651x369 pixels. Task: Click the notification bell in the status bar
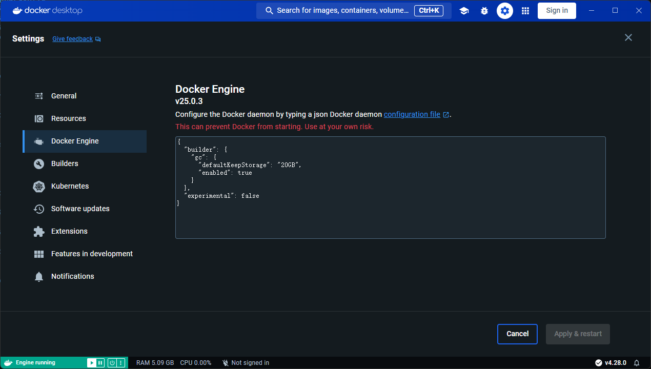[637, 363]
